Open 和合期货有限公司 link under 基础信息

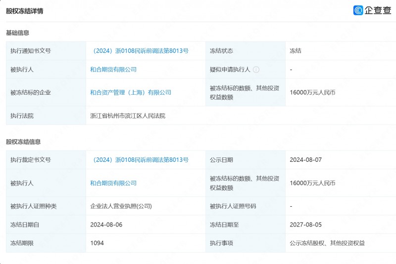coord(113,70)
